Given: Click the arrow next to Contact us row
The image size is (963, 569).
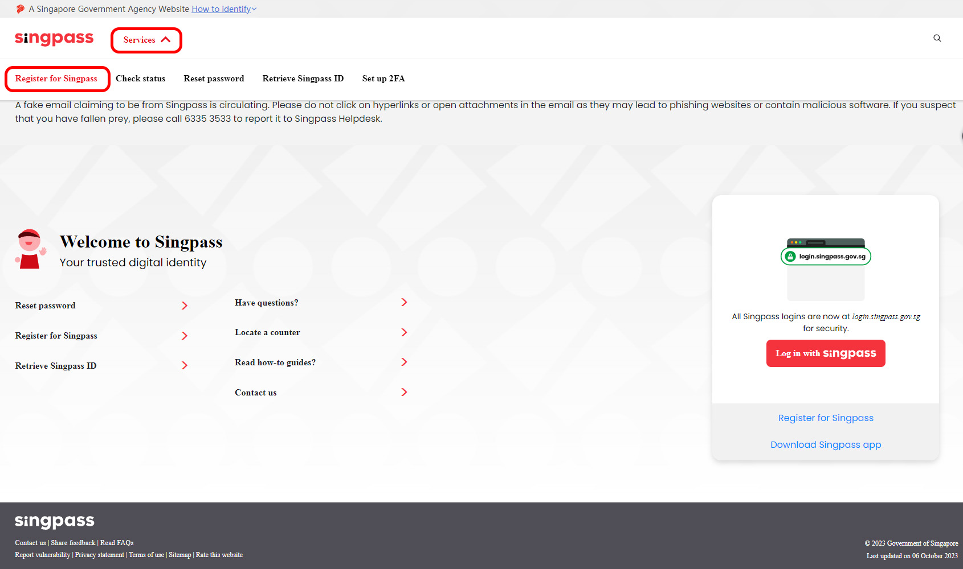Looking at the screenshot, I should tap(404, 392).
